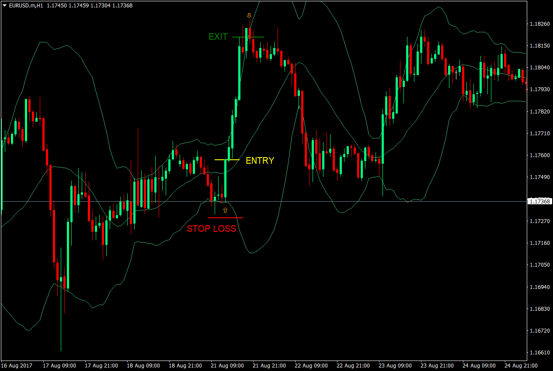Click the 22 Aug 09:00 time label
This screenshot has height=371, width=553.
pyautogui.click(x=311, y=365)
